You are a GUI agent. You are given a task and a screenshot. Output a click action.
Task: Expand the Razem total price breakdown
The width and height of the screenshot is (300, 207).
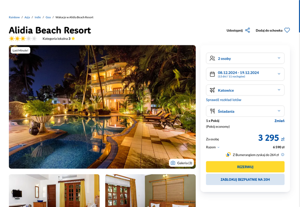point(213,147)
